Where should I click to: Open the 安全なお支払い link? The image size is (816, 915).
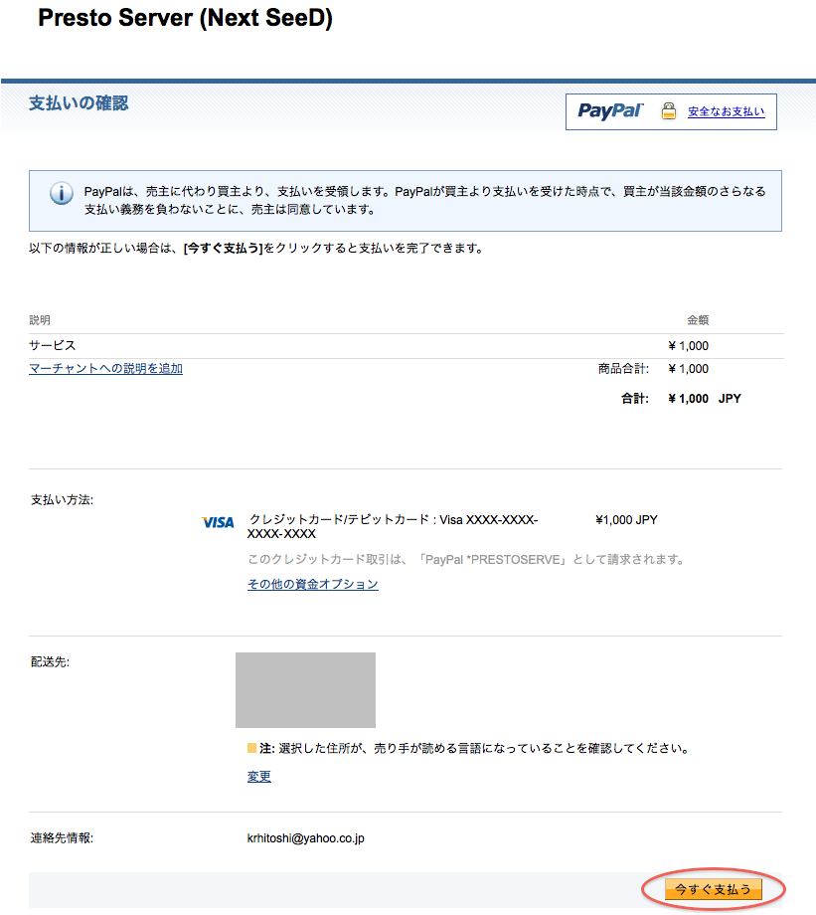(727, 111)
